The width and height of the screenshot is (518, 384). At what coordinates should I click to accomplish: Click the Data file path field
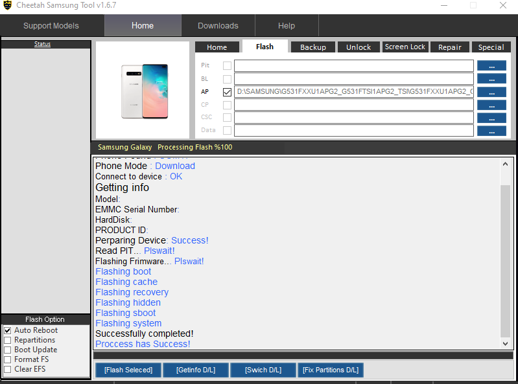pyautogui.click(x=354, y=130)
